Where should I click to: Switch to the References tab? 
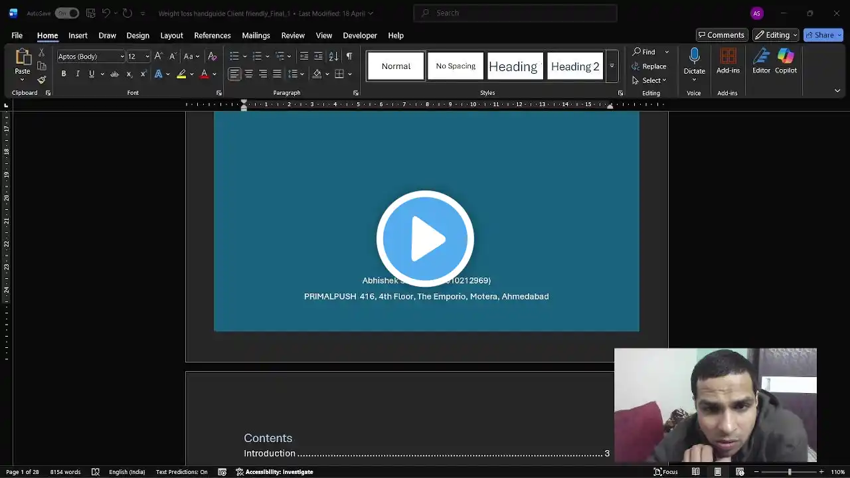(x=212, y=35)
